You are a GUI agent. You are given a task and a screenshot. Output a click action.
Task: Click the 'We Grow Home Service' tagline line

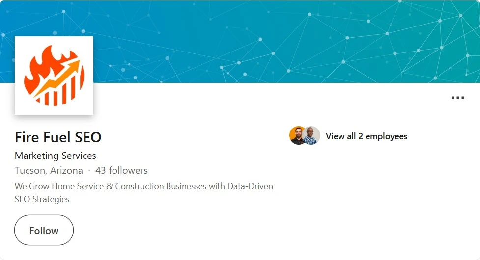click(x=144, y=186)
